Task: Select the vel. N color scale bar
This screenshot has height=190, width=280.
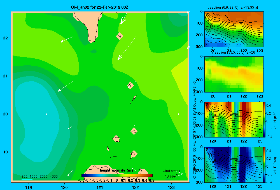Action: click(x=265, y=119)
